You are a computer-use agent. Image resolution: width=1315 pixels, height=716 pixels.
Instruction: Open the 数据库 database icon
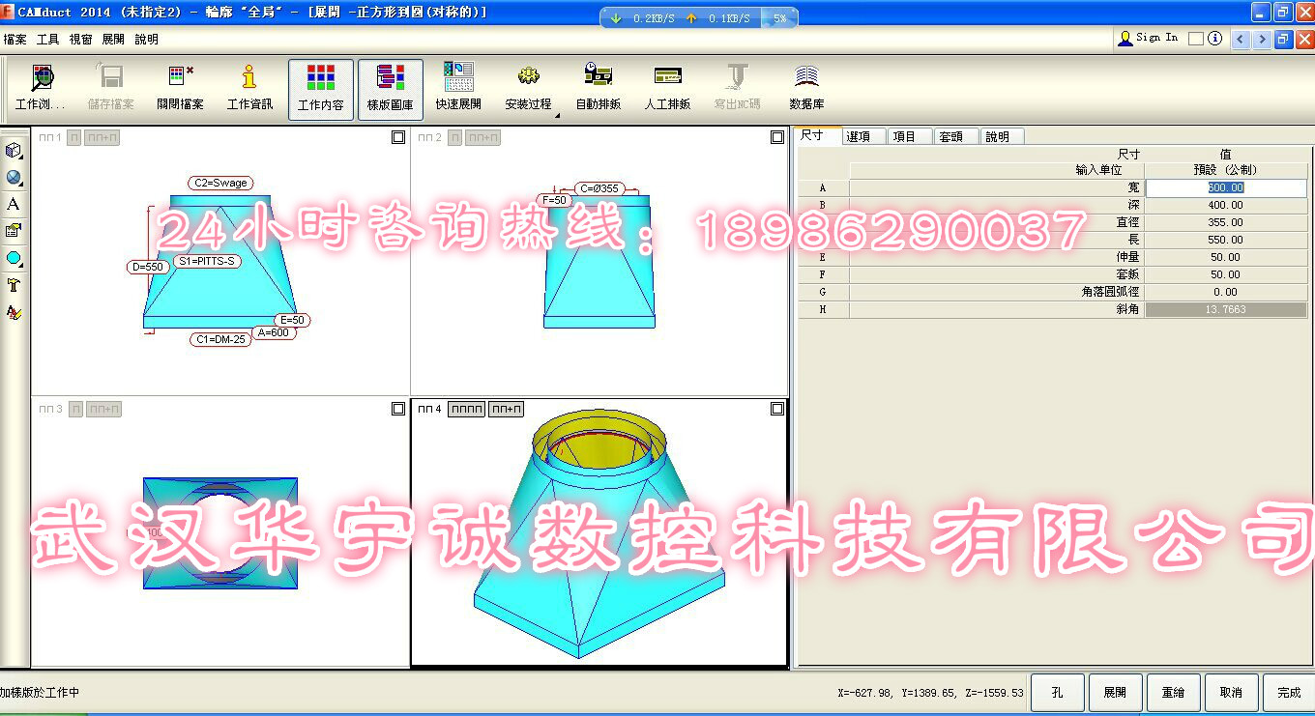point(806,88)
